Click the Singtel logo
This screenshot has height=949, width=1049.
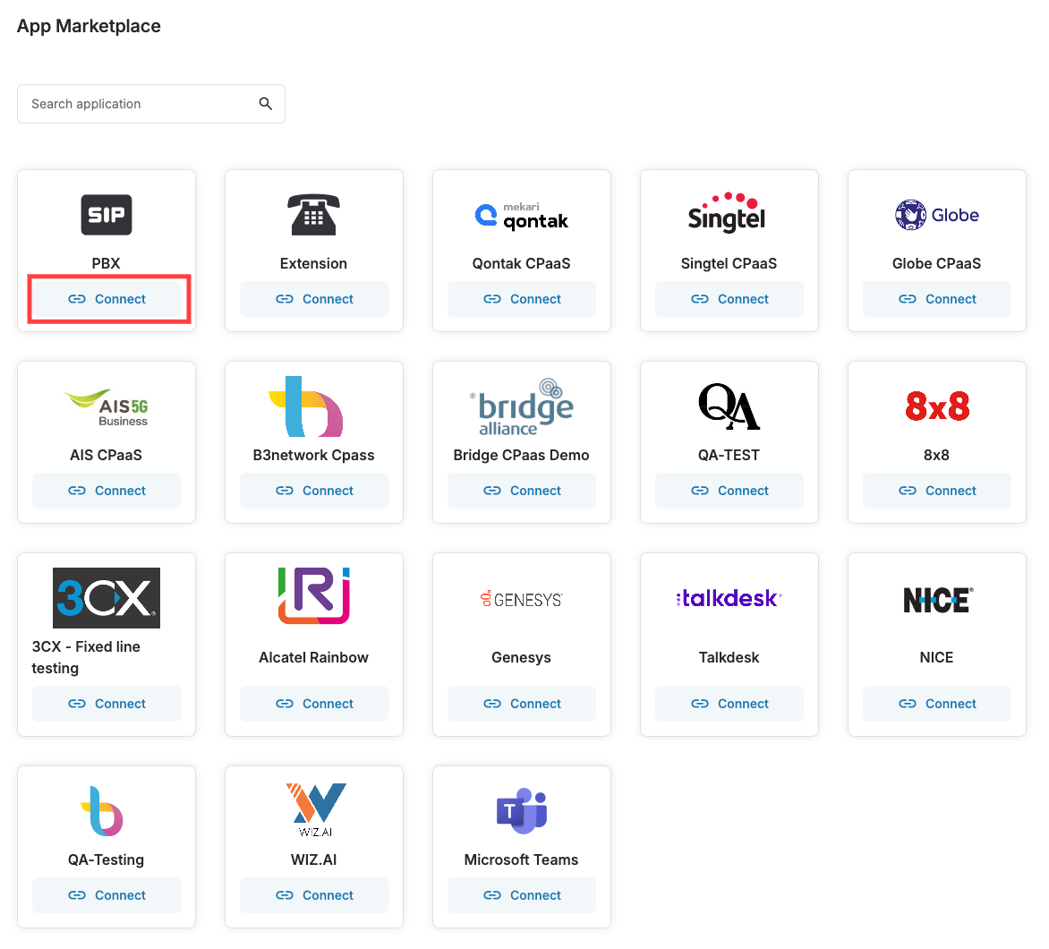tap(727, 212)
